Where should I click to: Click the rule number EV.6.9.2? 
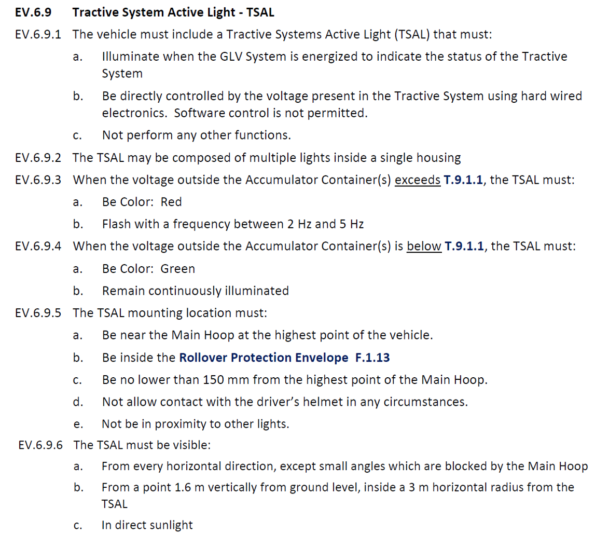tap(38, 158)
